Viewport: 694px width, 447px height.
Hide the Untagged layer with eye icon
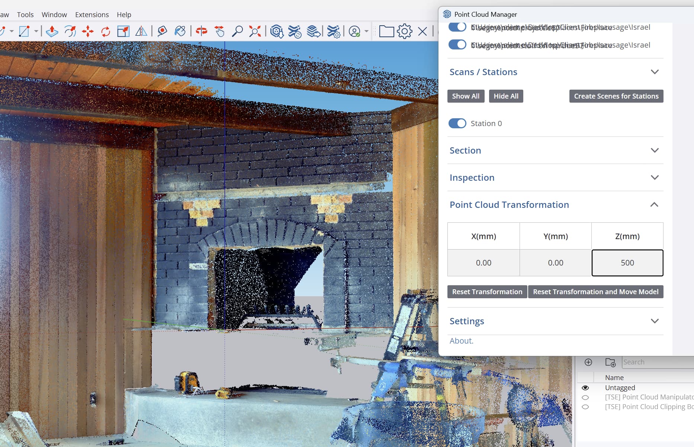[585, 387]
